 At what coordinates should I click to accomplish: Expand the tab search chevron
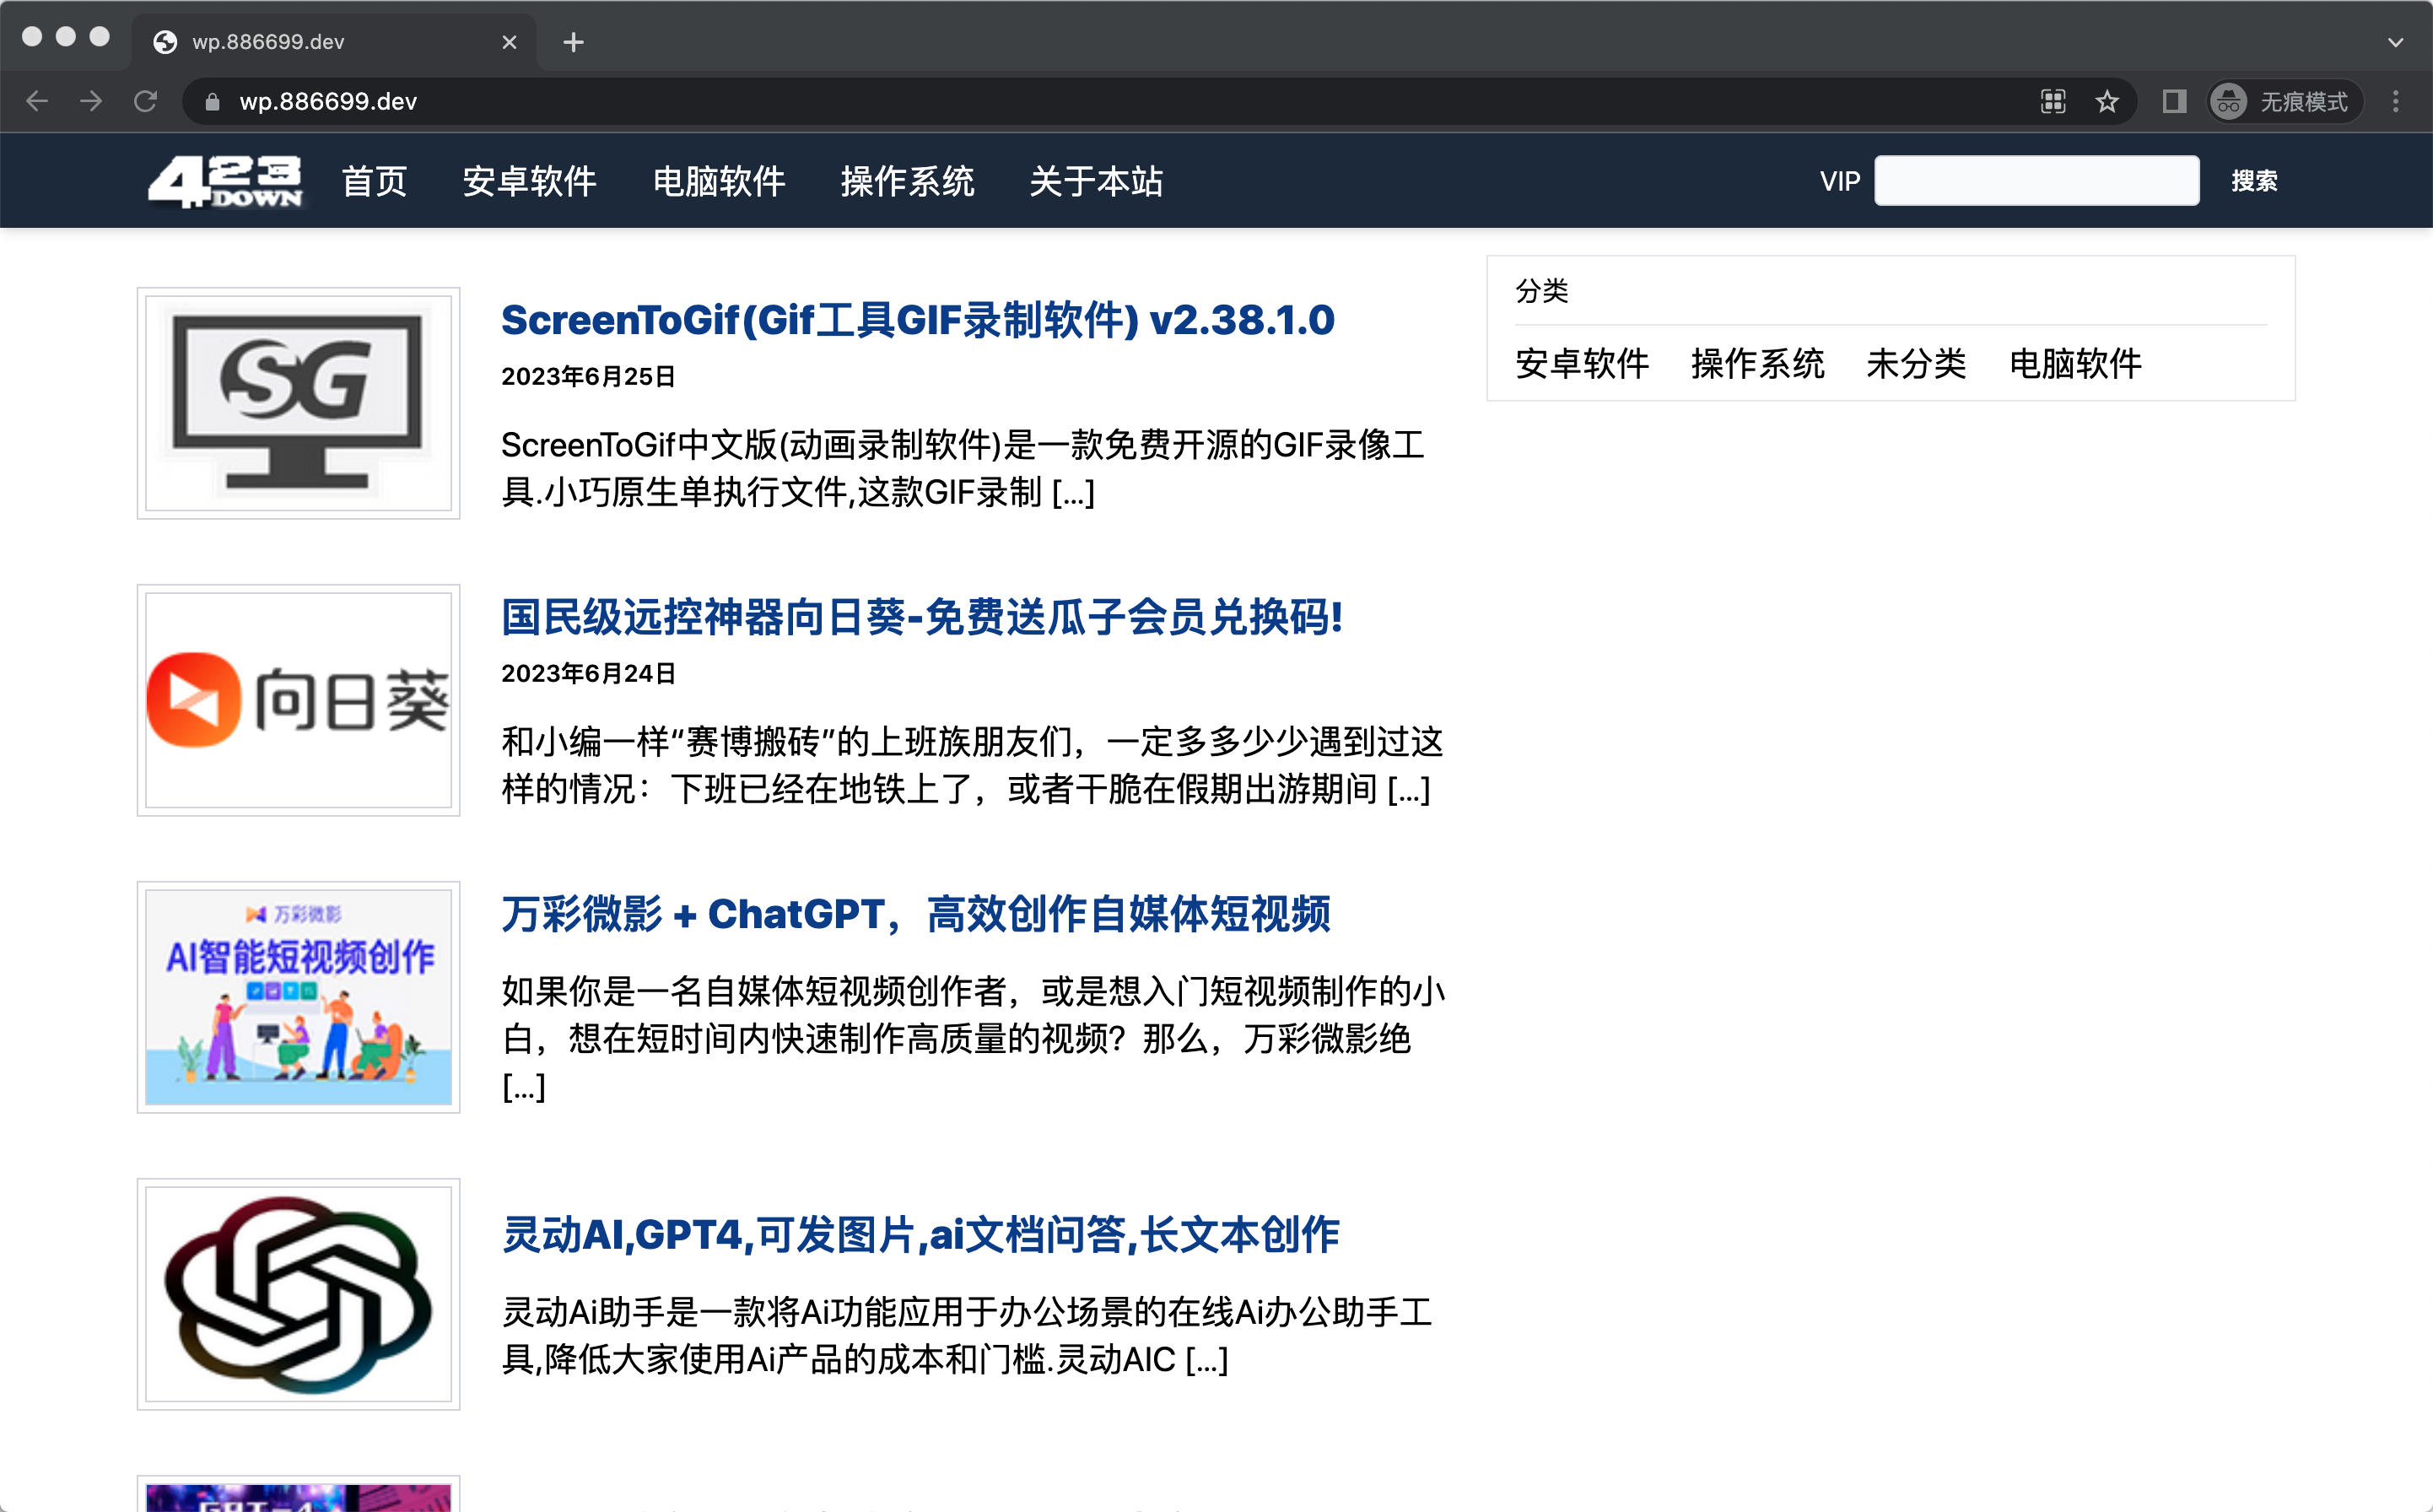2395,42
